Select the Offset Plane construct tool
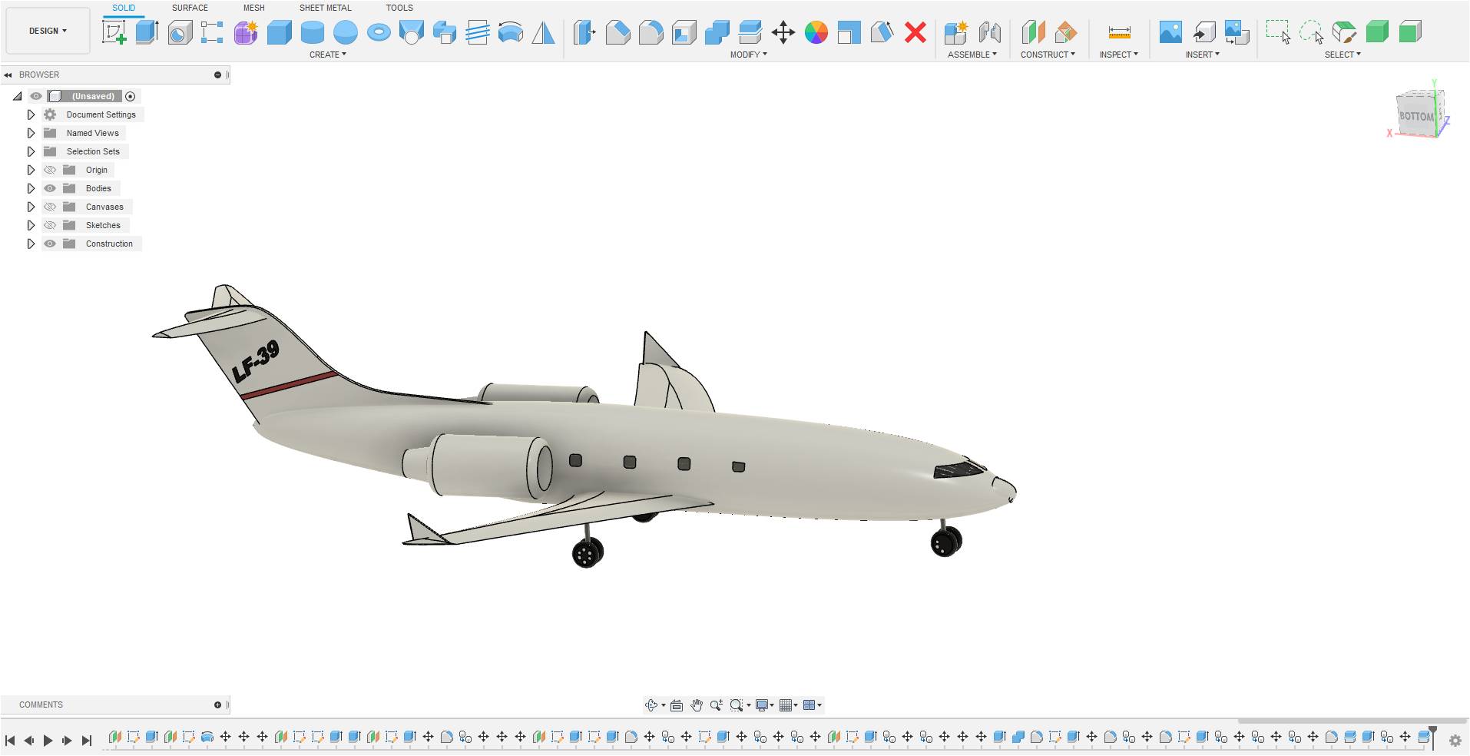1470x756 pixels. tap(1032, 32)
